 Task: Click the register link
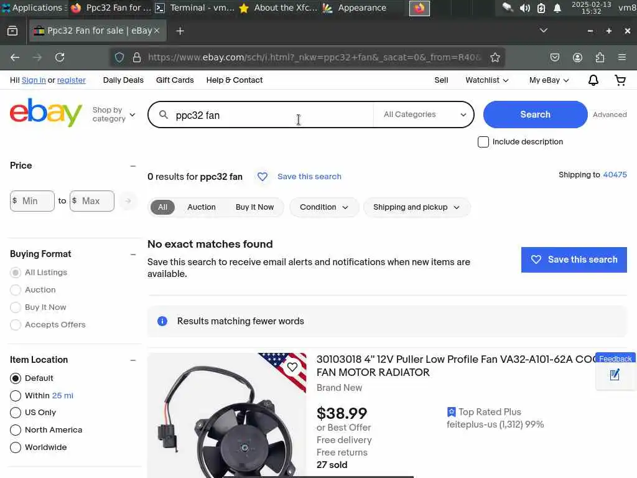72,80
